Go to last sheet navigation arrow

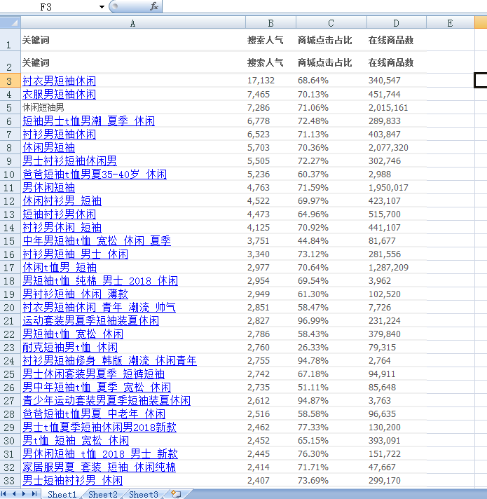[34, 494]
